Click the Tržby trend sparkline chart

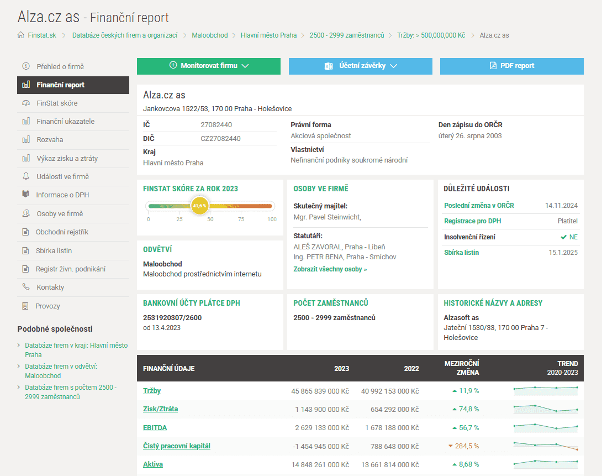tap(546, 391)
